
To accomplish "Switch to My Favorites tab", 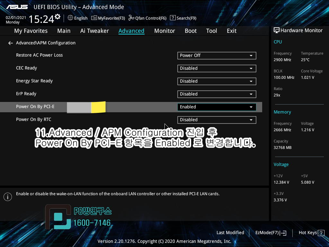I will [x=31, y=31].
